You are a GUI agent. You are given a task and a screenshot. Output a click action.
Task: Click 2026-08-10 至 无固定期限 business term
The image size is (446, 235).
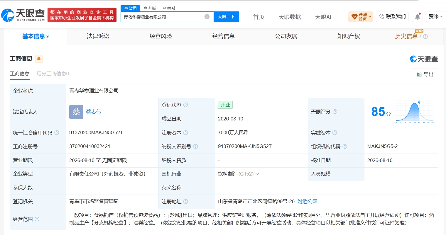(98, 160)
